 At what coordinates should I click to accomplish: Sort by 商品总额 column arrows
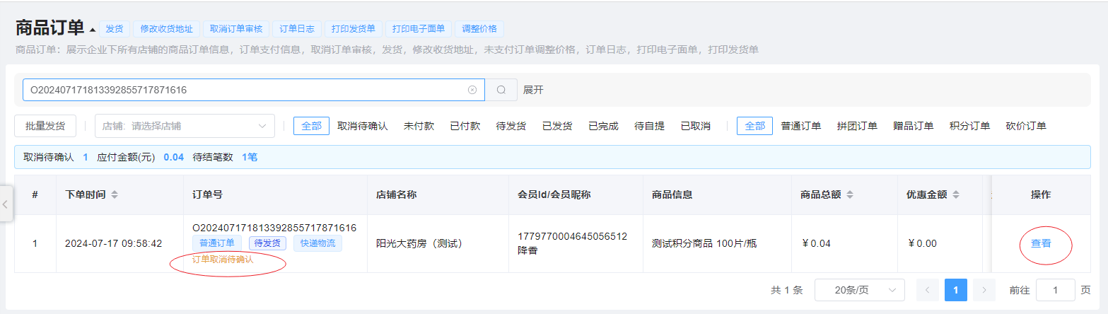[851, 194]
